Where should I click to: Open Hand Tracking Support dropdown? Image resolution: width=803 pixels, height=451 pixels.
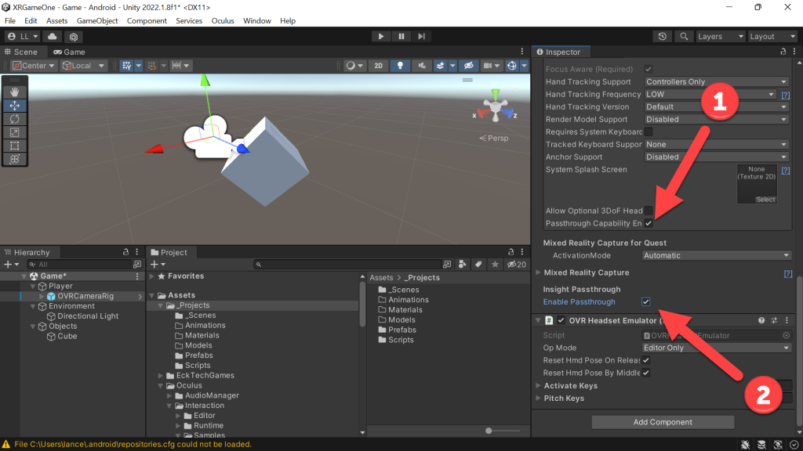tap(716, 81)
